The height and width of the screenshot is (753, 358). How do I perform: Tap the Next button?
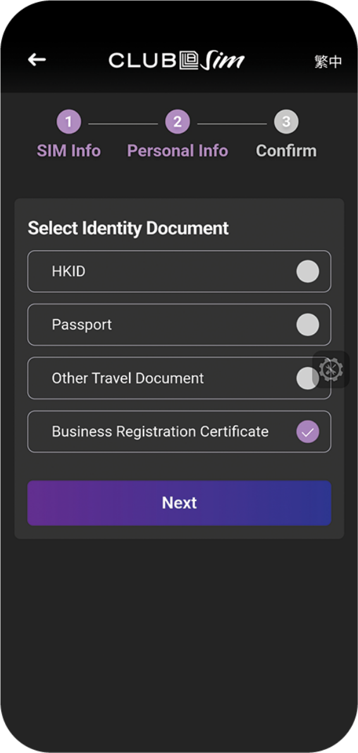point(179,503)
